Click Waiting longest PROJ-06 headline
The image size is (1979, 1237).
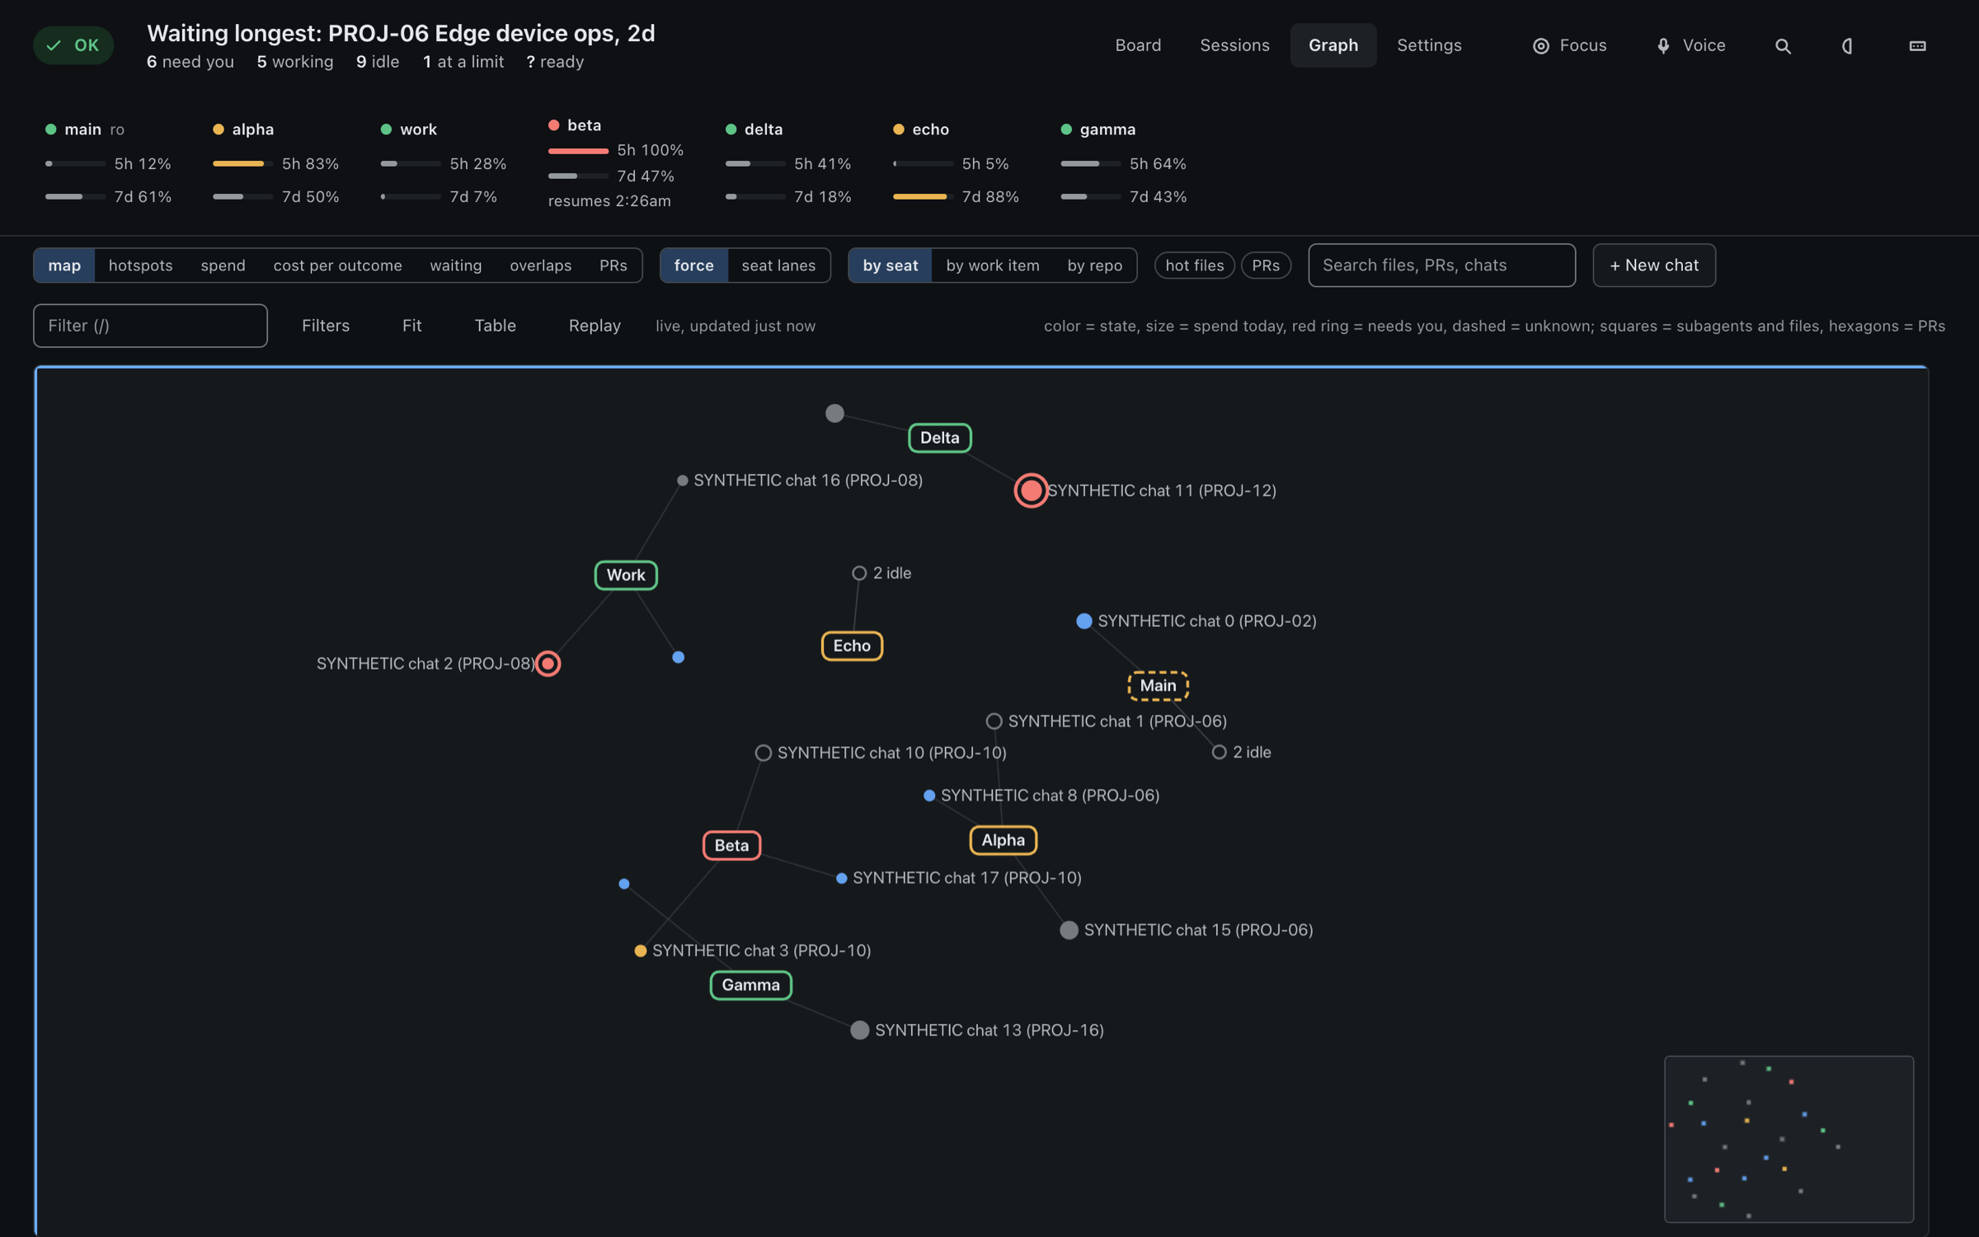401,33
